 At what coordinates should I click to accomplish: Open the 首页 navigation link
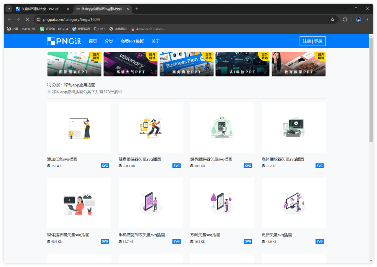93,41
